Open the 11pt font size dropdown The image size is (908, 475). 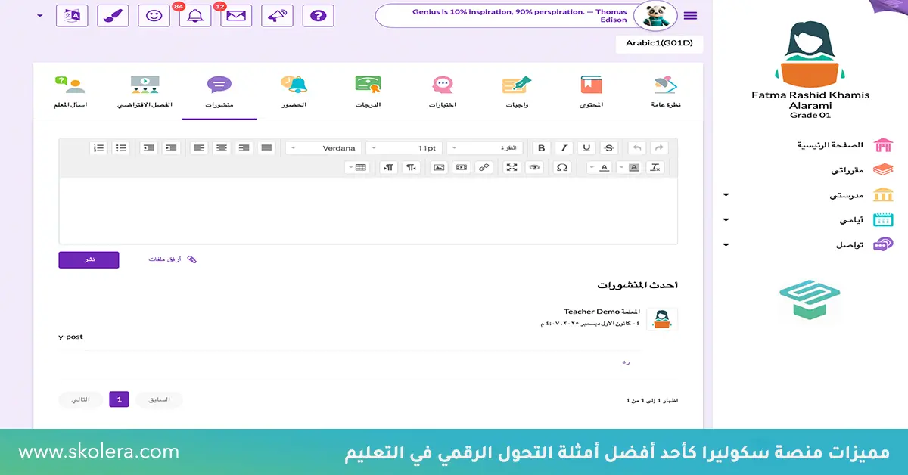click(x=405, y=148)
